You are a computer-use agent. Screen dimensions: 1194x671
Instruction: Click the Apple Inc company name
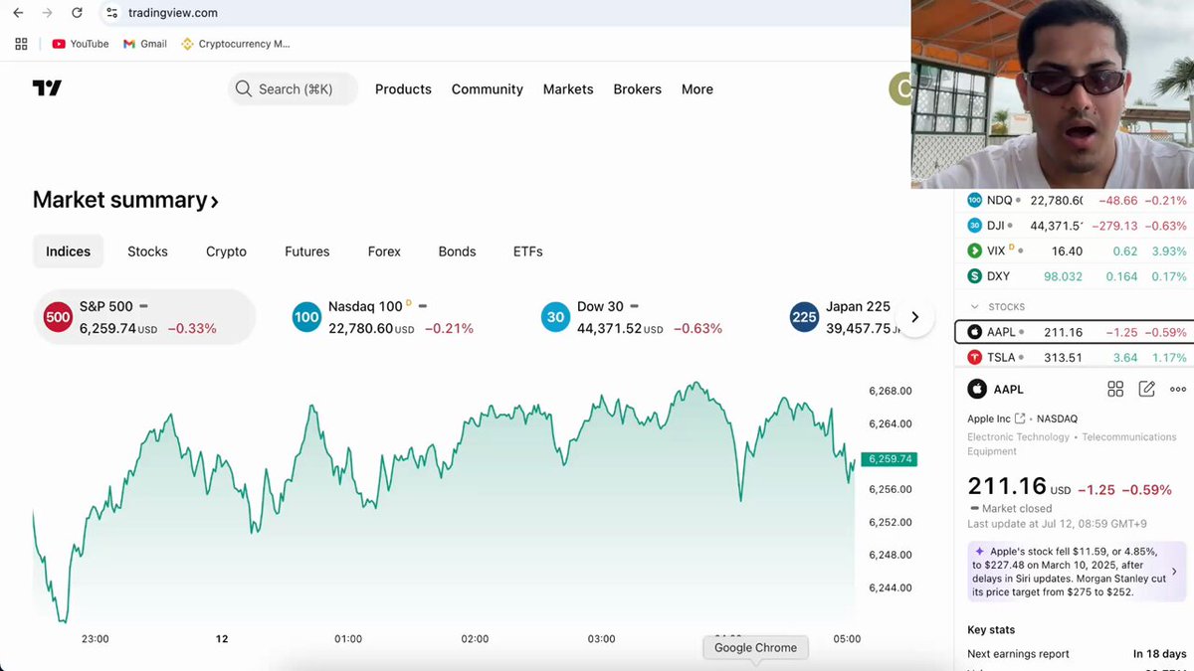(x=988, y=419)
